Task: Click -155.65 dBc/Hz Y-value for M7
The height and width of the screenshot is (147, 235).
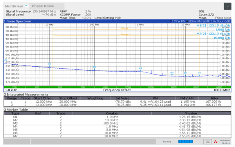Action: (190, 136)
